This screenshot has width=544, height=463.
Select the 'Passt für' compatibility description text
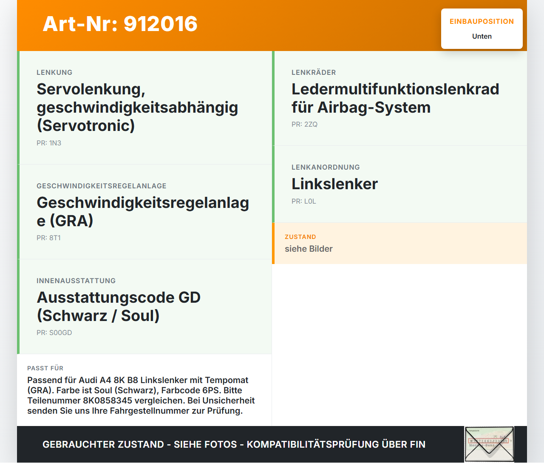click(x=141, y=395)
